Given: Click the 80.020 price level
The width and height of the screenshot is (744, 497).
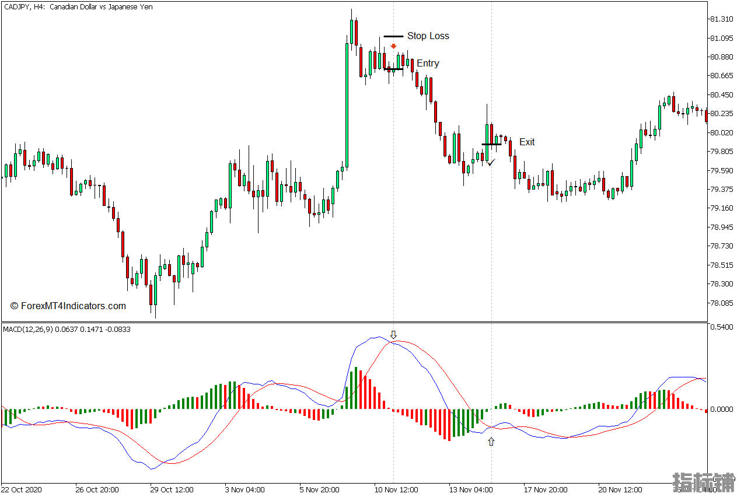Looking at the screenshot, I should tap(722, 133).
